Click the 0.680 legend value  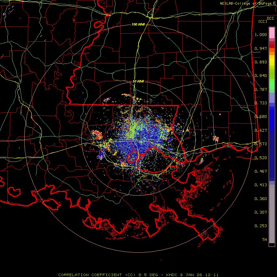click(261, 117)
